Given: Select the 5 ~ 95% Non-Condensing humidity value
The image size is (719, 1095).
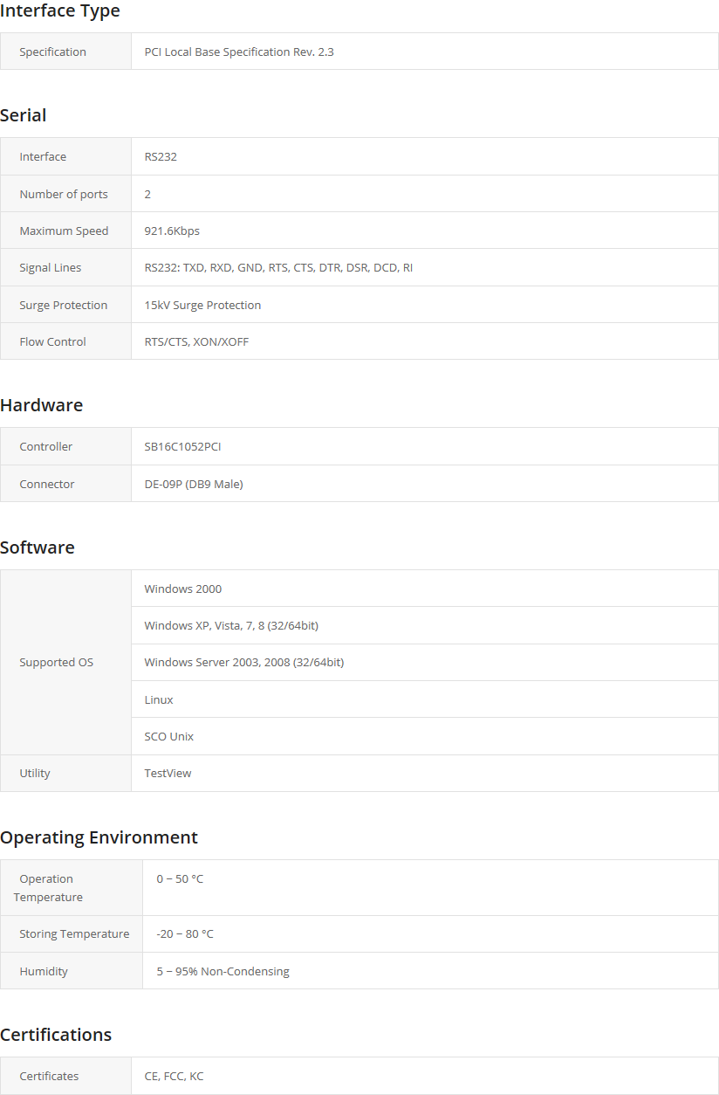Looking at the screenshot, I should 223,971.
